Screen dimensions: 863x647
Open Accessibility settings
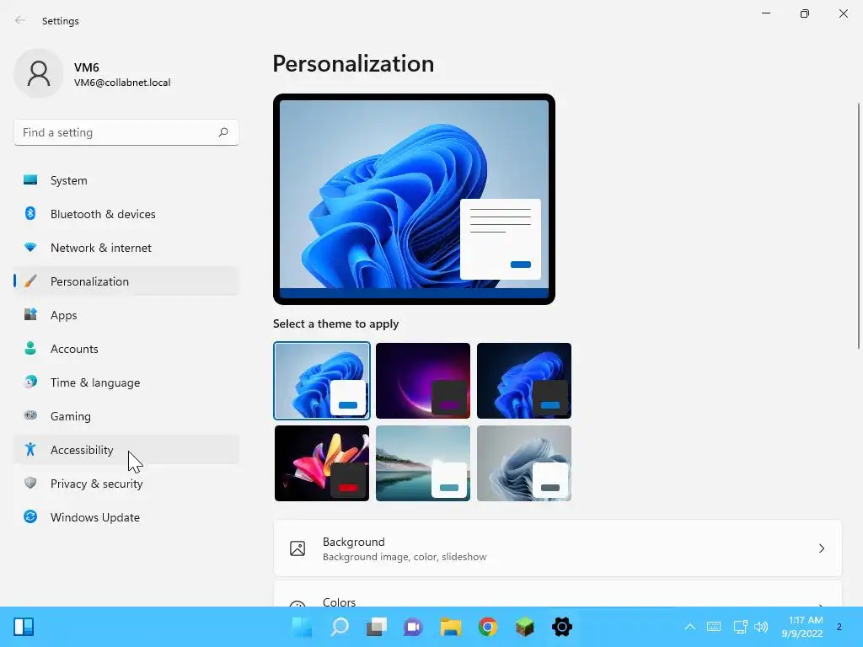[x=126, y=450]
